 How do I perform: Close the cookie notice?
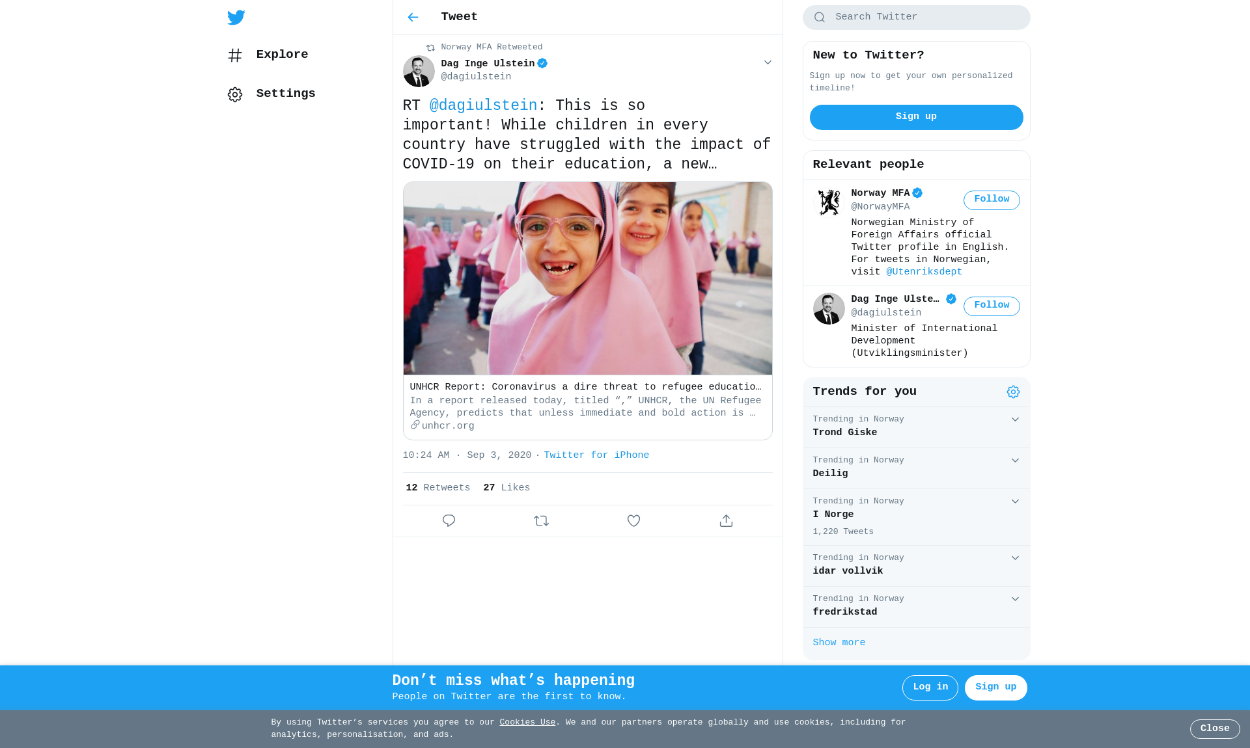[1215, 729]
